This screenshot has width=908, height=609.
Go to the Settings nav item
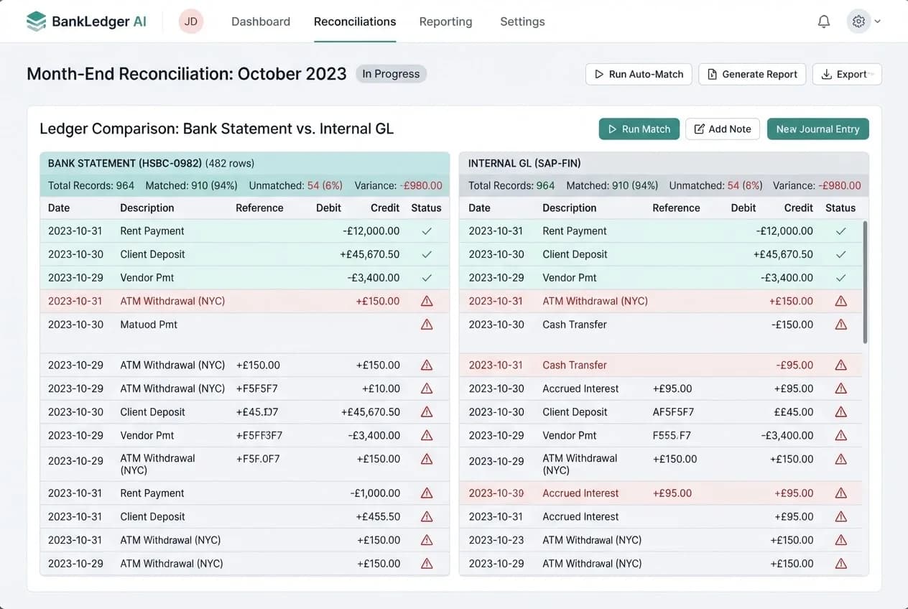pyautogui.click(x=522, y=22)
